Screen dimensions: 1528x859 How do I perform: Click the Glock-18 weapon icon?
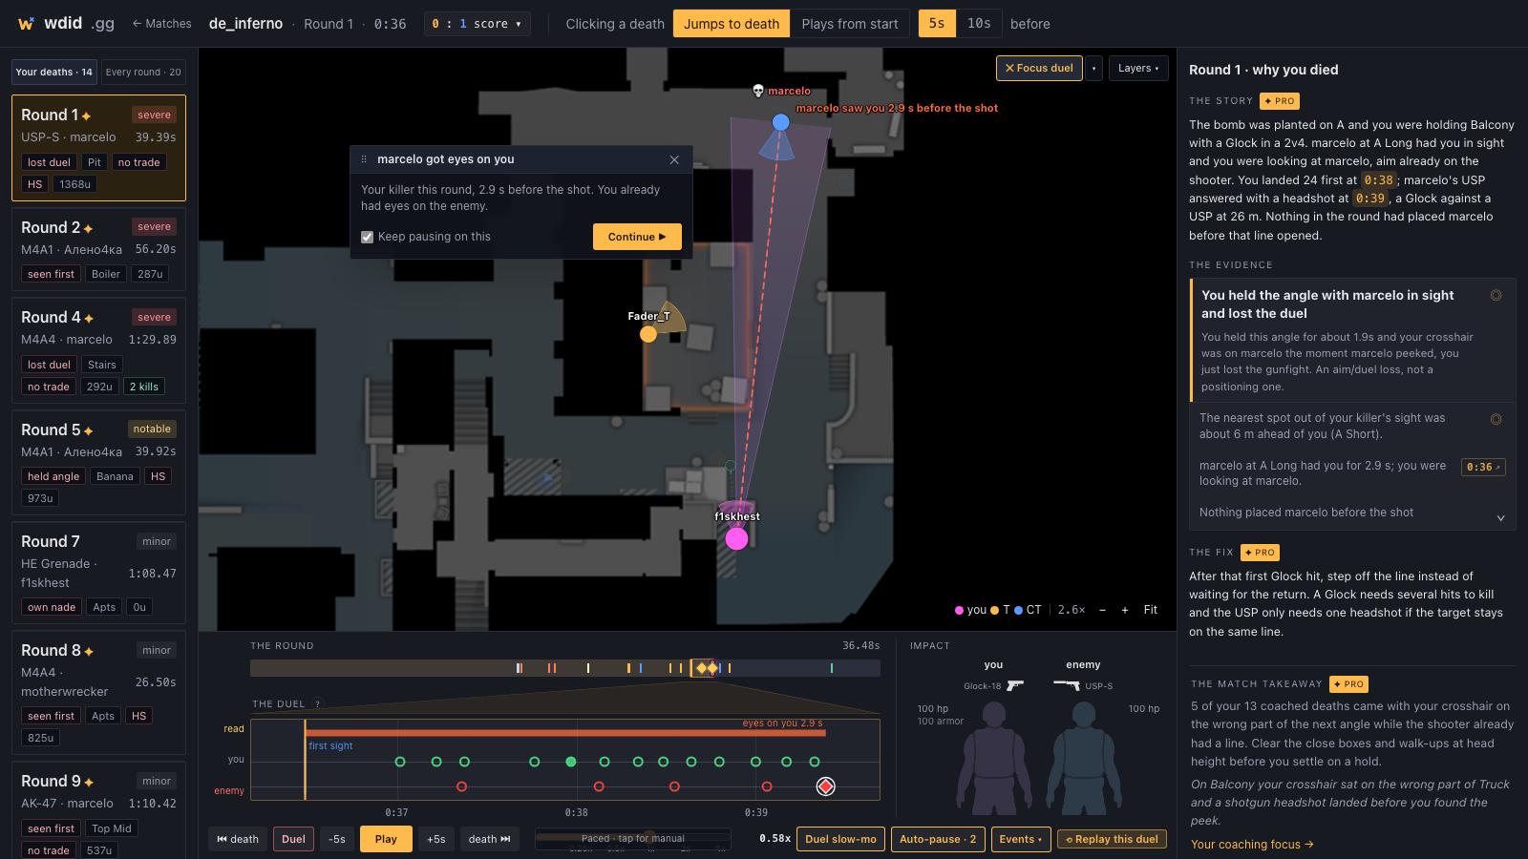pyautogui.click(x=1015, y=685)
